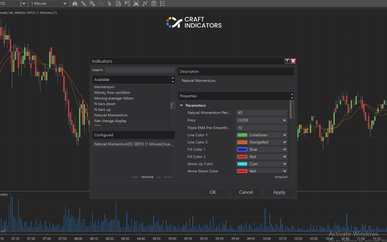Open the strategy clipboard icon in toolbar
387x242 pixels.
tap(154, 3)
